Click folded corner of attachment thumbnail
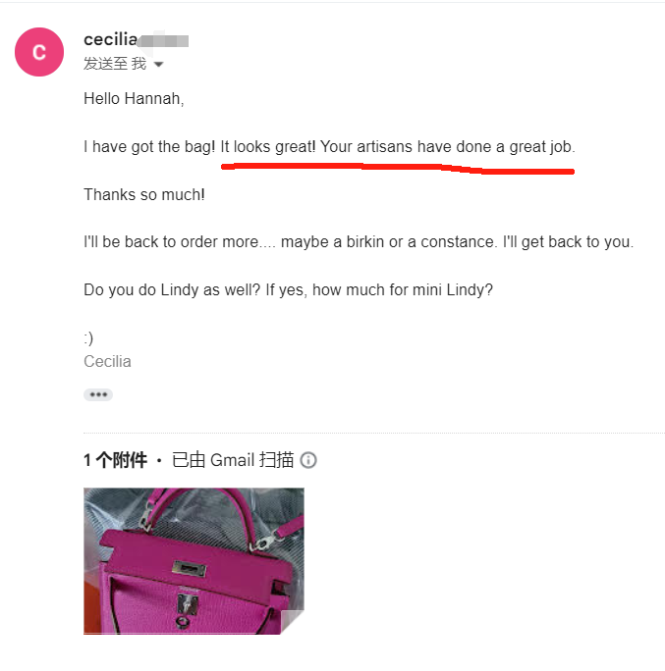The height and width of the screenshot is (671, 665). [x=292, y=622]
